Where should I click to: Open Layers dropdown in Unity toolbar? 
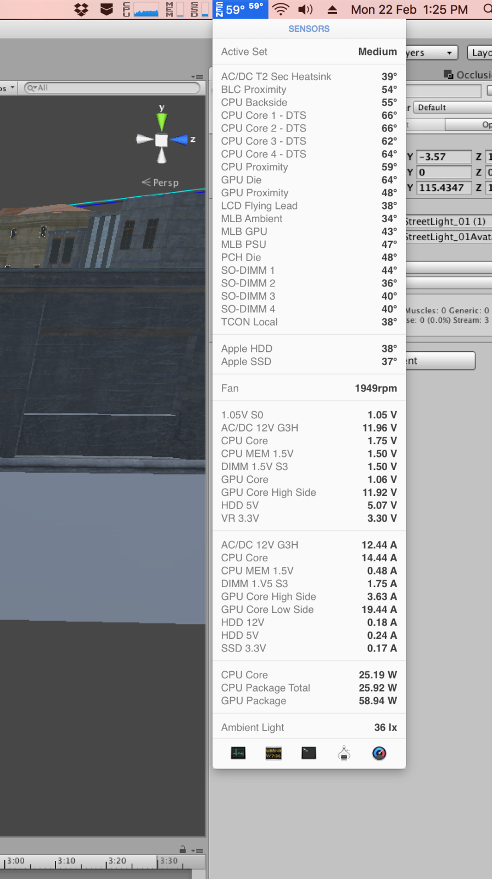[432, 53]
